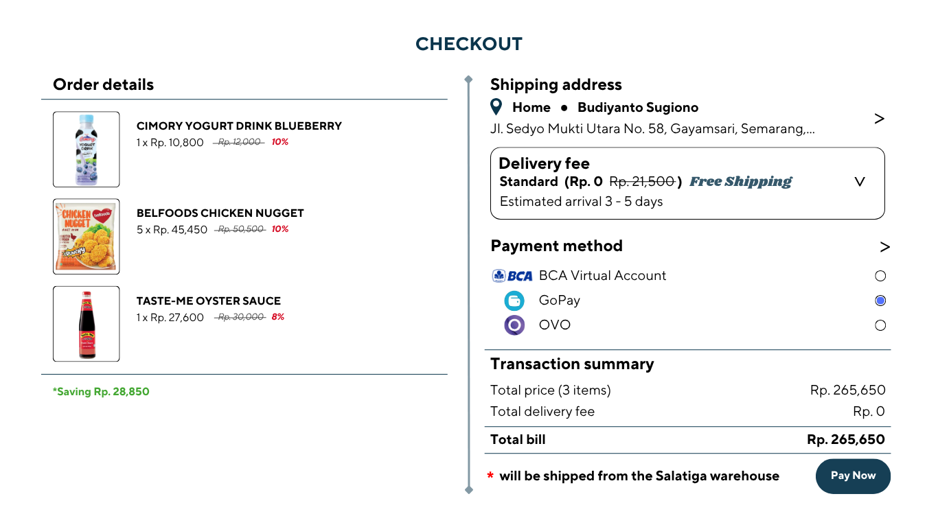Click Taste-Me Oyster Sauce title
This screenshot has height=527, width=938.
pyautogui.click(x=209, y=301)
